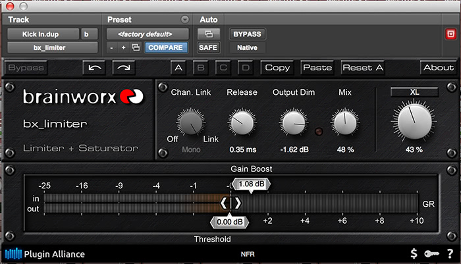This screenshot has height=264, width=461.
Task: Toggle the COMPARE button
Action: tap(165, 47)
